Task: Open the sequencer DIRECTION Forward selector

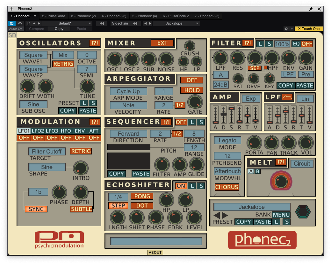Action: click(128, 133)
